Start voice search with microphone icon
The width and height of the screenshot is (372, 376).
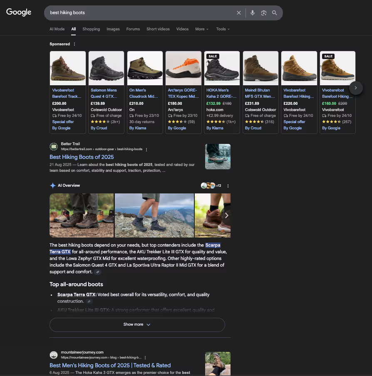click(252, 13)
